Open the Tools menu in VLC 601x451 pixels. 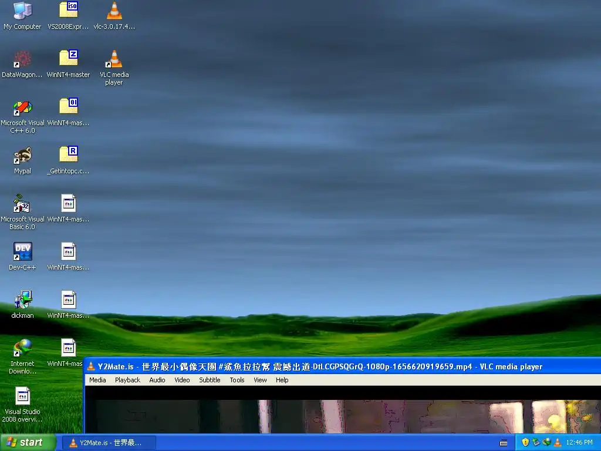tap(237, 380)
